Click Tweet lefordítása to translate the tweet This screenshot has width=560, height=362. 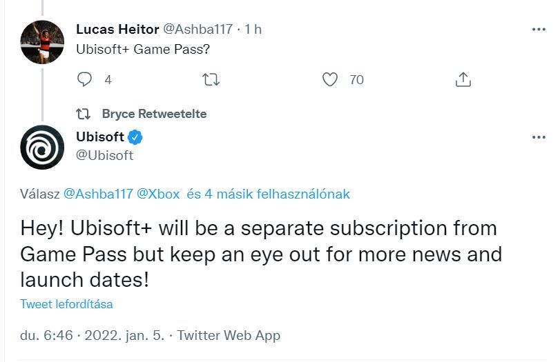[66, 304]
